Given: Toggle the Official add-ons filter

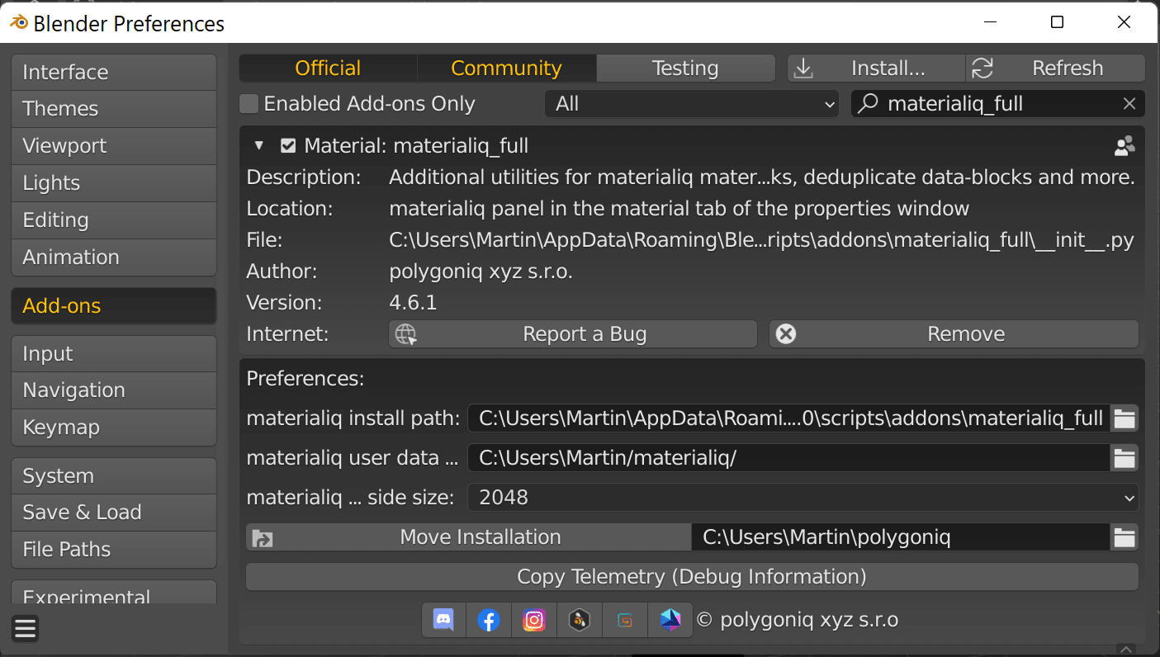Looking at the screenshot, I should 328,69.
